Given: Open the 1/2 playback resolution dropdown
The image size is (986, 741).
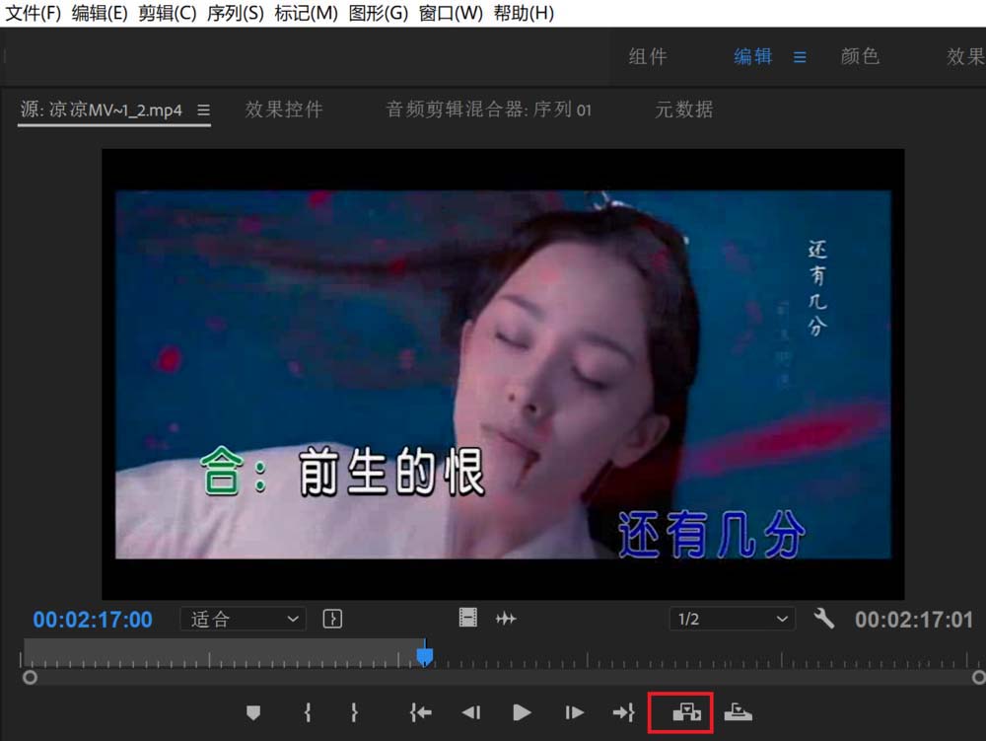Looking at the screenshot, I should point(733,619).
